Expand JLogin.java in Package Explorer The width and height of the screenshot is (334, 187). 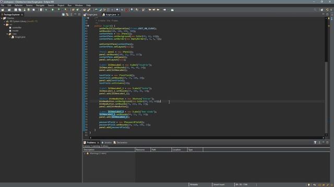[10, 37]
